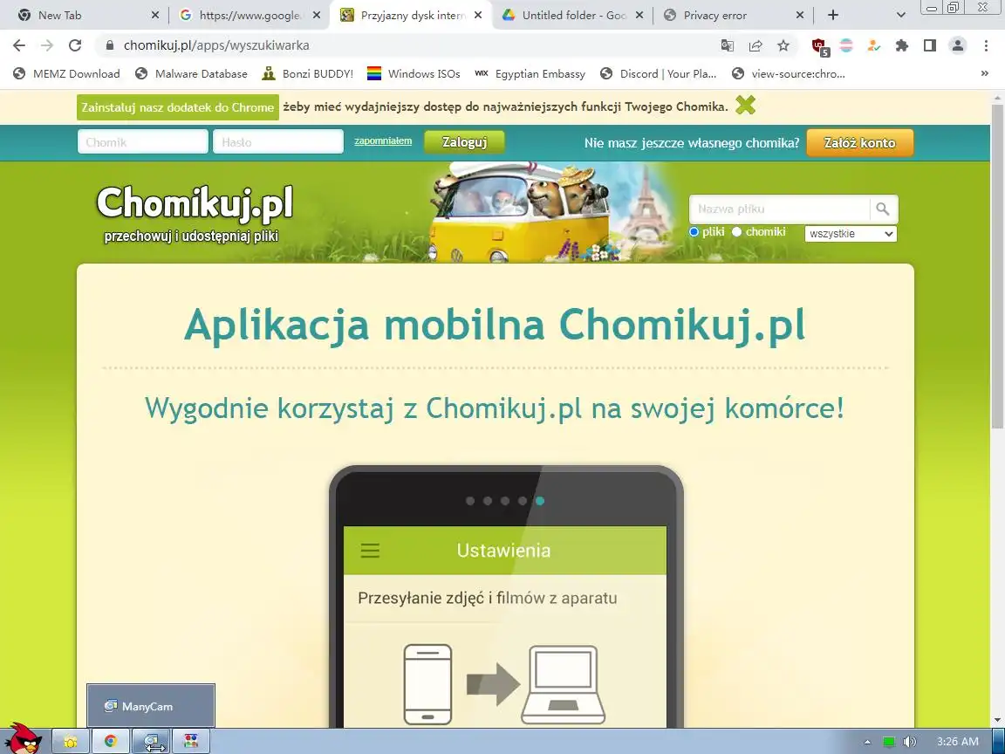Image resolution: width=1005 pixels, height=754 pixels.
Task: Select the "pliki" radio button
Action: tap(694, 232)
